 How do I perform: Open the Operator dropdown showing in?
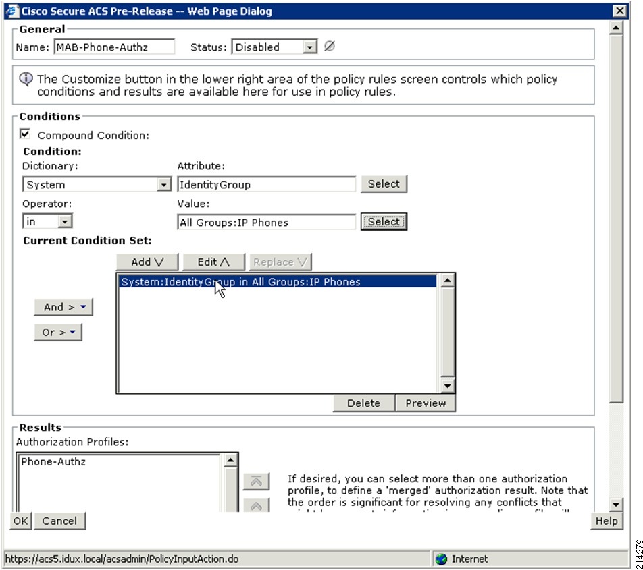click(64, 221)
